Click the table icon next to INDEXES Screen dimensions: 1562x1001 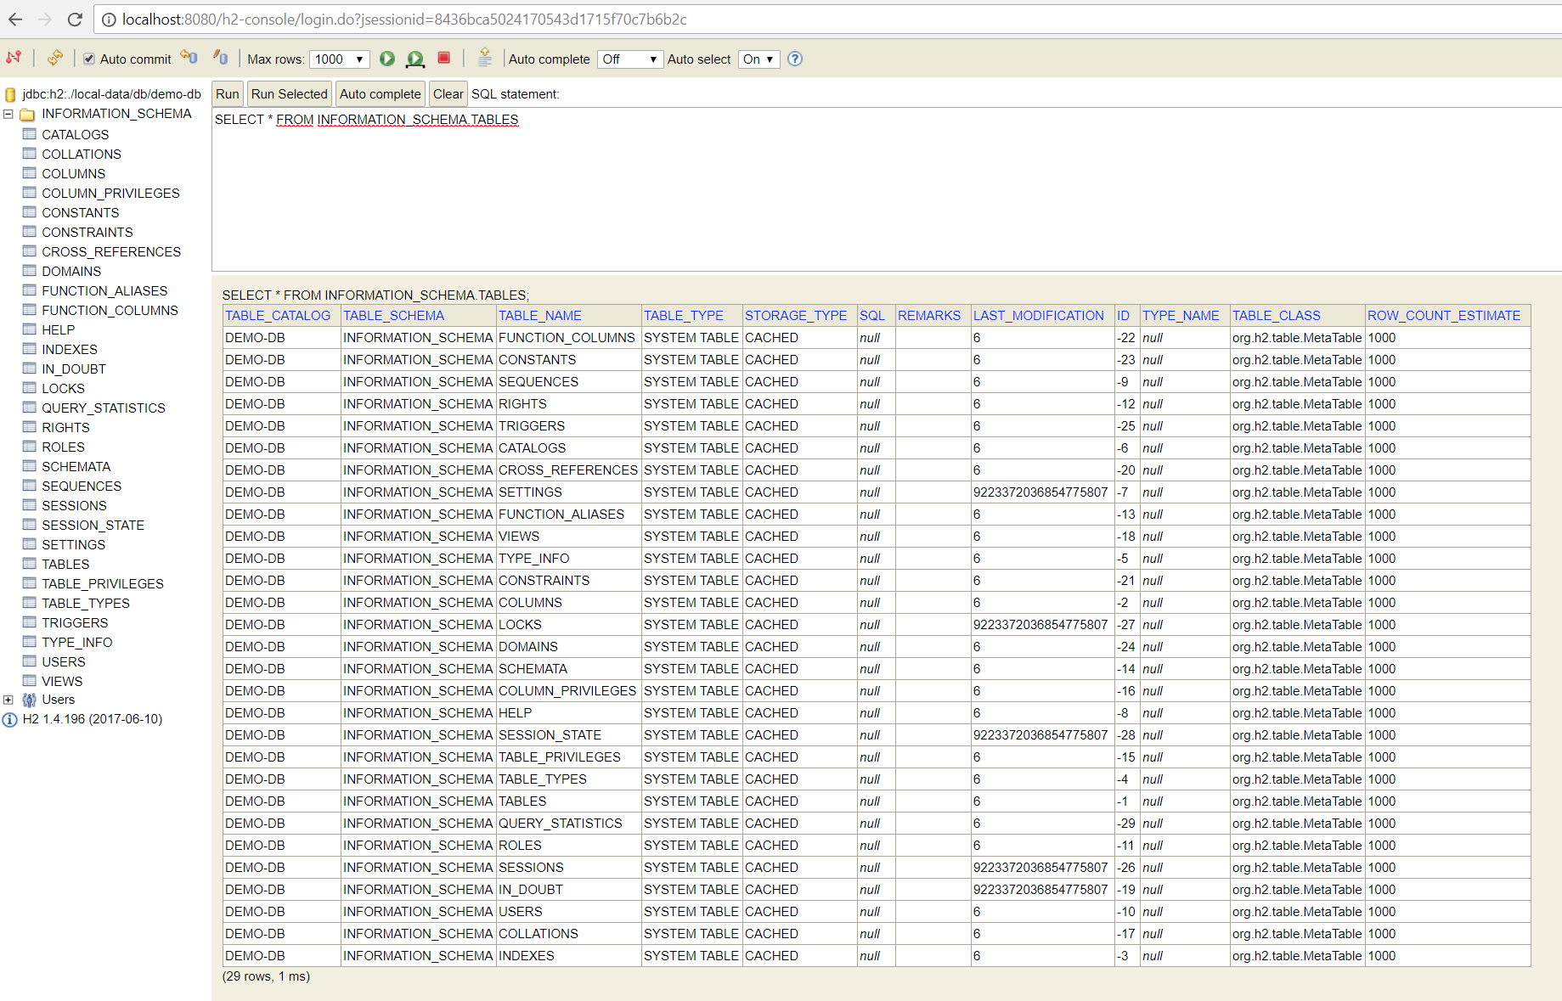click(x=30, y=349)
